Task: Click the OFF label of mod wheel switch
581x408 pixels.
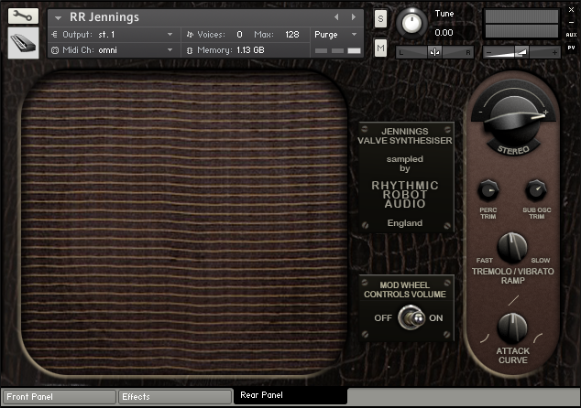Action: (383, 318)
